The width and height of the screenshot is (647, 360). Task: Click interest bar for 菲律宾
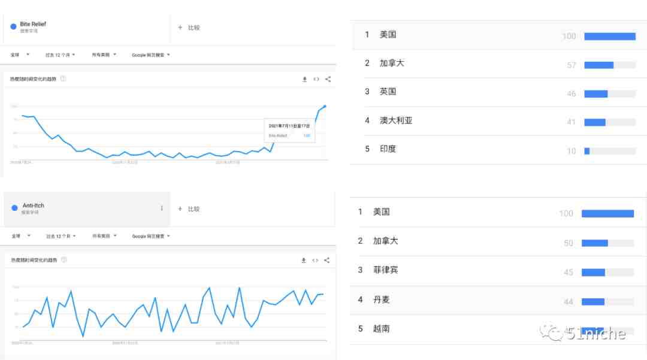click(x=608, y=273)
